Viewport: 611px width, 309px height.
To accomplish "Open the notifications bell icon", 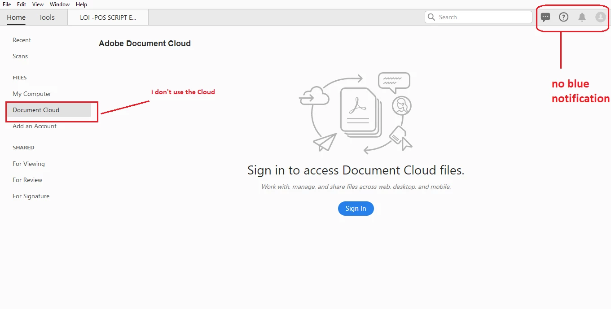I will (582, 17).
